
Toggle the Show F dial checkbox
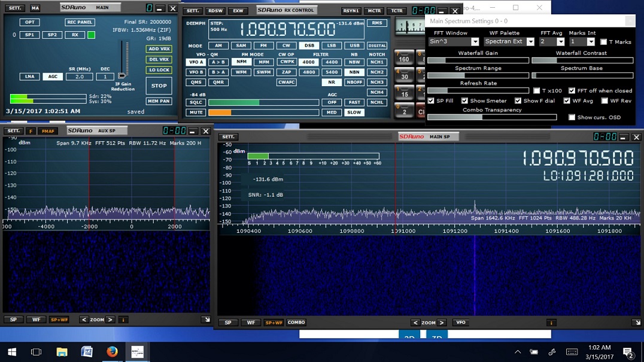pos(518,101)
